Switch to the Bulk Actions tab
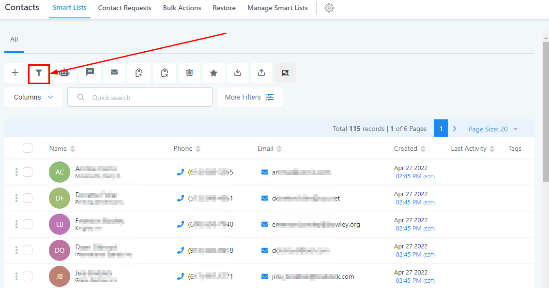 [x=182, y=8]
